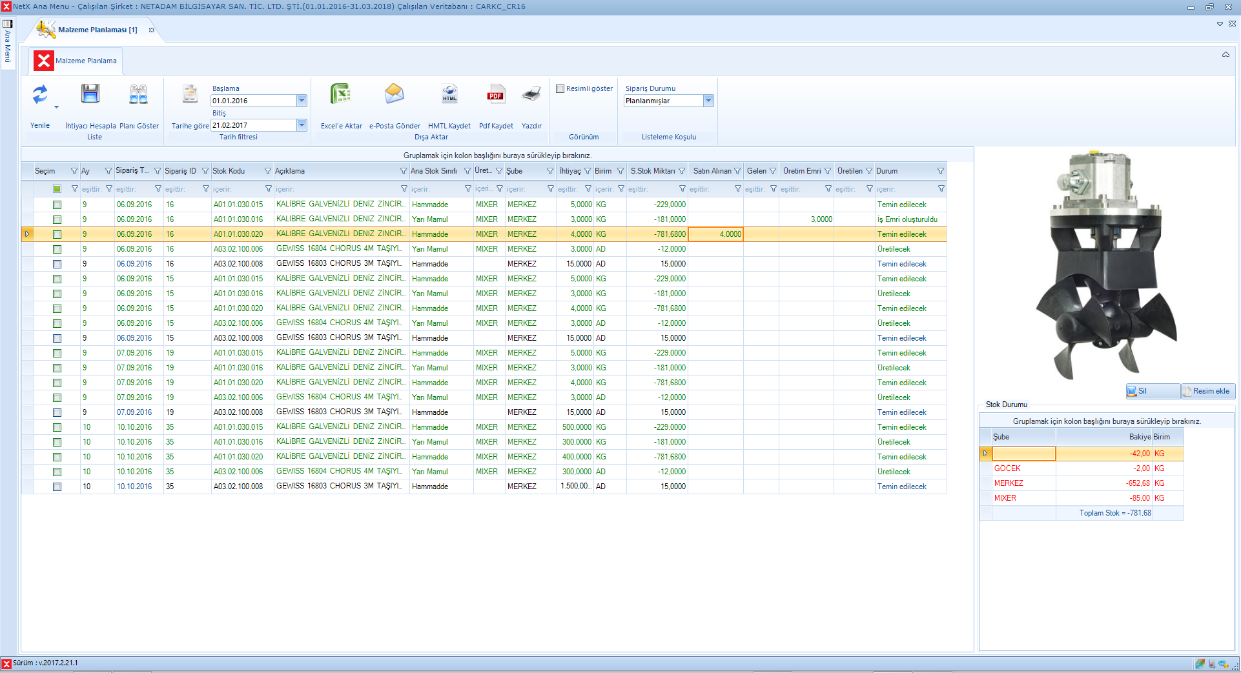Open Planı Göster binoculars icon
1241x673 pixels.
(x=138, y=95)
